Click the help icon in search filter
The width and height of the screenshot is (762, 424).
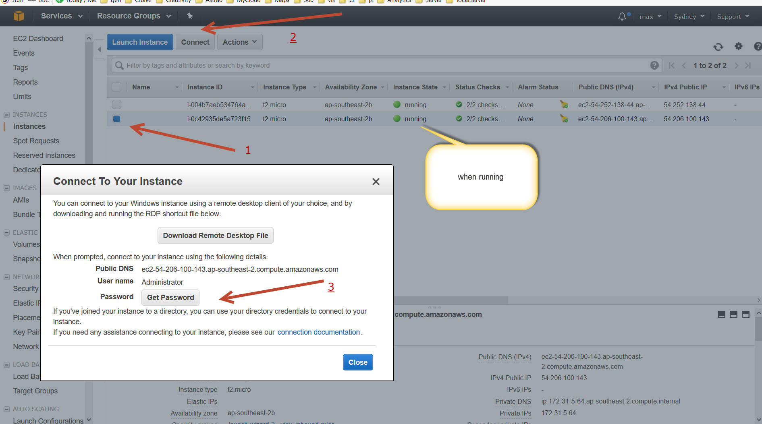(654, 65)
